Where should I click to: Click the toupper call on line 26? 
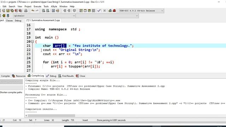75,66
